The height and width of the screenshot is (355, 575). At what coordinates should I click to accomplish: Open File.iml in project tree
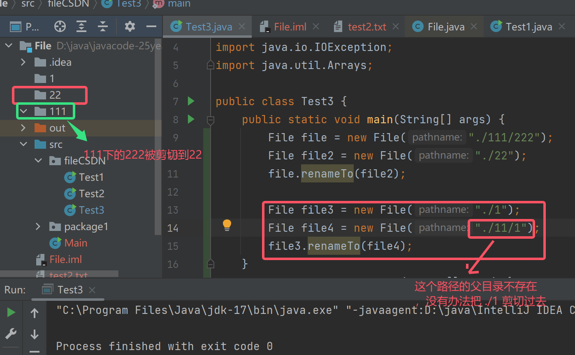point(59,259)
